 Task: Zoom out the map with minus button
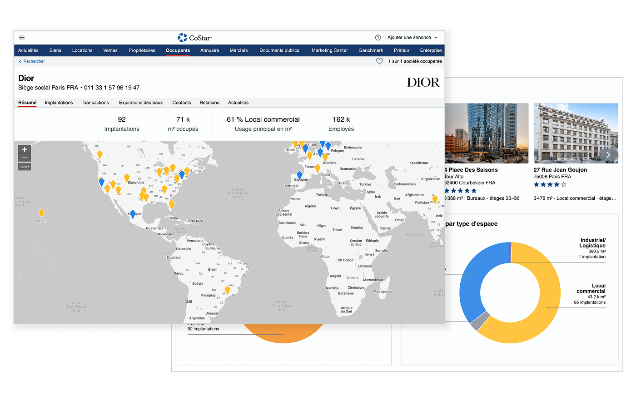tap(25, 158)
